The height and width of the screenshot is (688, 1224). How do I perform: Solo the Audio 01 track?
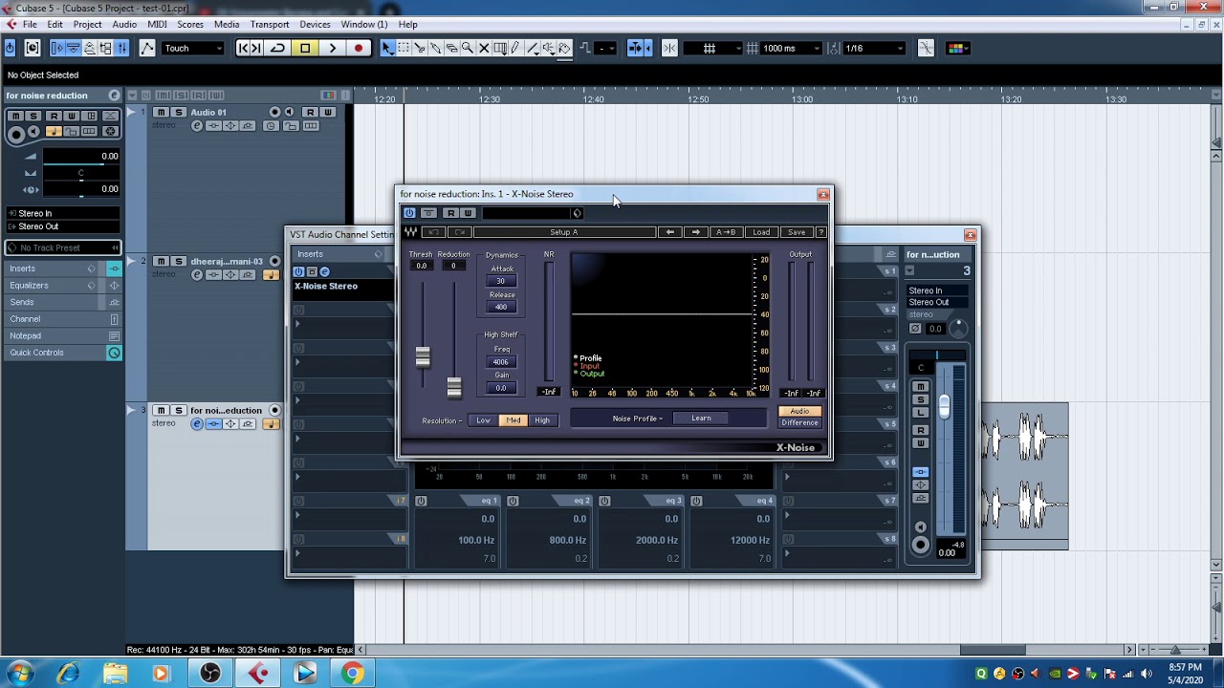click(178, 112)
